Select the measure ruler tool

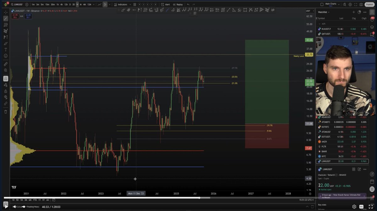(x=6, y=64)
